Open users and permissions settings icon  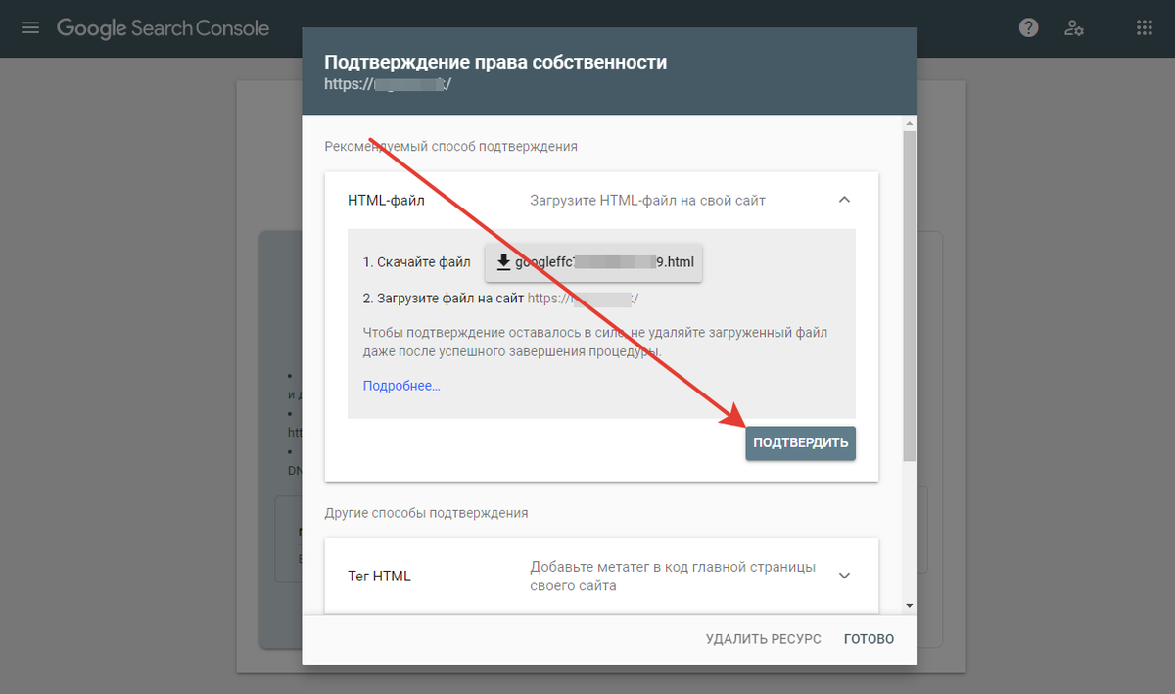point(1074,28)
